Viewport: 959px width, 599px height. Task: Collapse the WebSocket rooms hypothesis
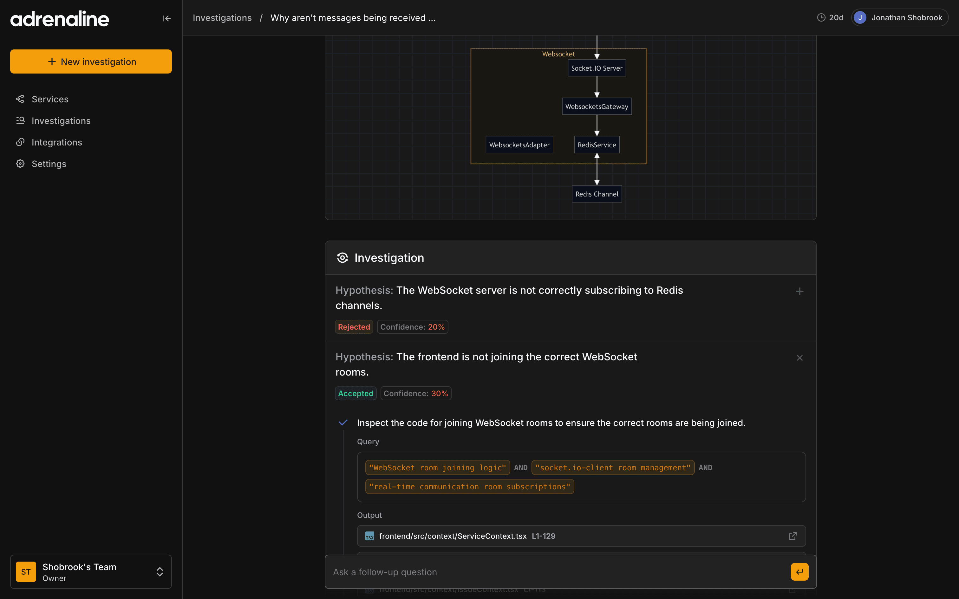(799, 358)
